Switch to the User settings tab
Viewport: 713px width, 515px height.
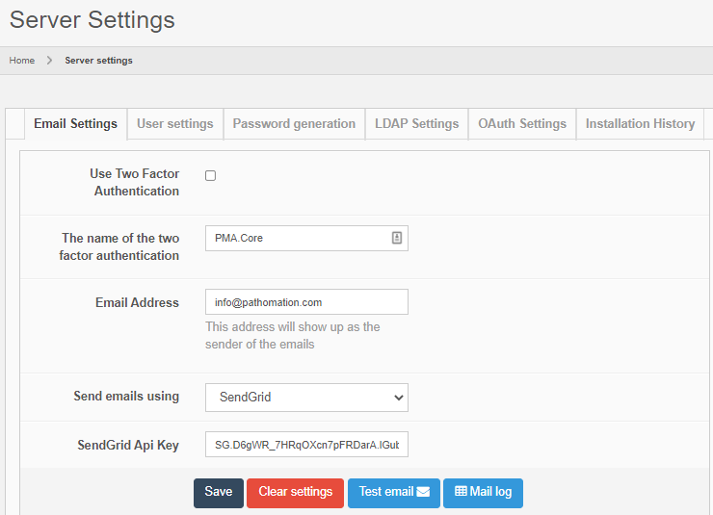[174, 123]
